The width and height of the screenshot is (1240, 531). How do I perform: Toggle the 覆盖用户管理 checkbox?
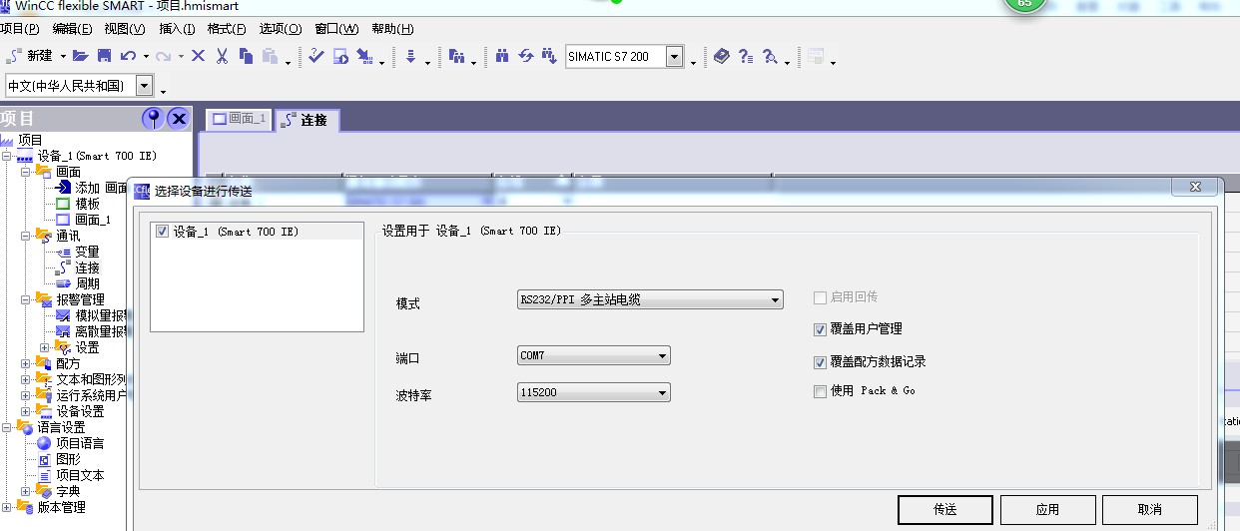[821, 329]
